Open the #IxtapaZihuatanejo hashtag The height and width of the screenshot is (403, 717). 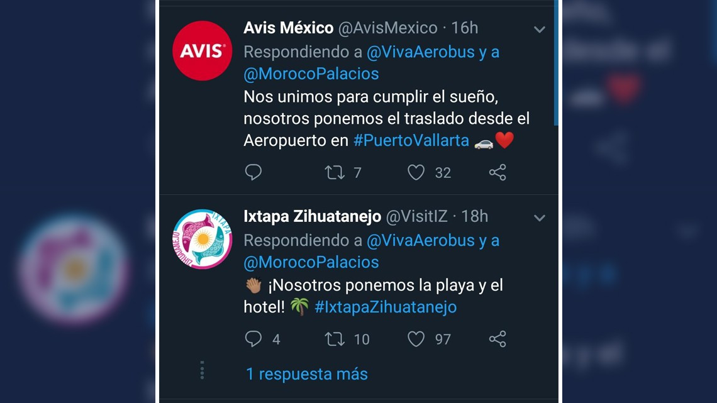pyautogui.click(x=385, y=307)
